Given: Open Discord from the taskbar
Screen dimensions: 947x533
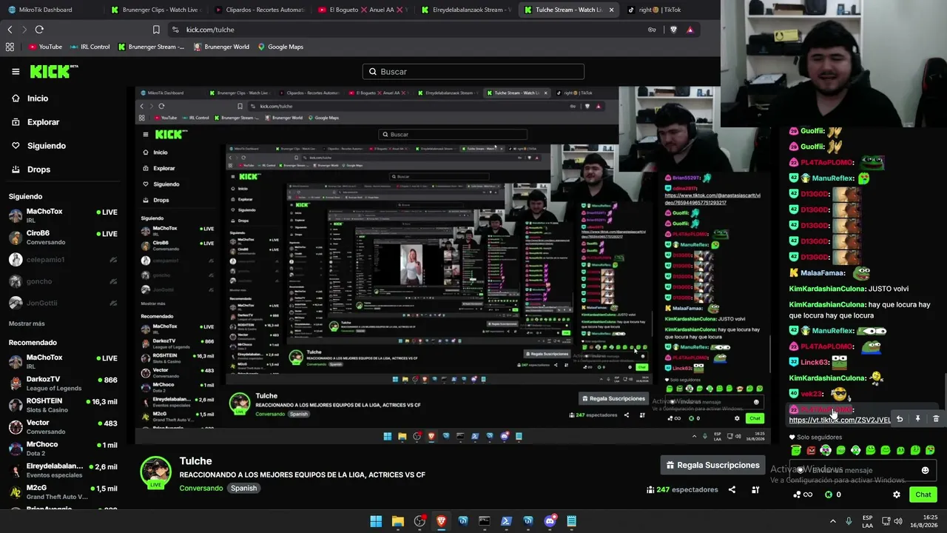Looking at the screenshot, I should pos(550,521).
